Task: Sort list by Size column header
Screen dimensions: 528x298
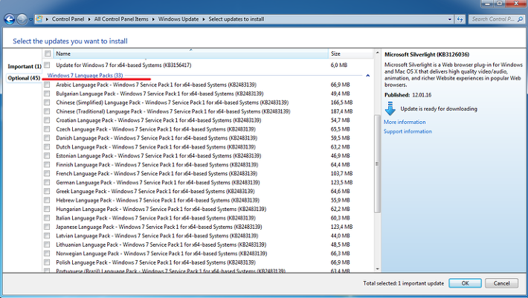Action: click(350, 54)
